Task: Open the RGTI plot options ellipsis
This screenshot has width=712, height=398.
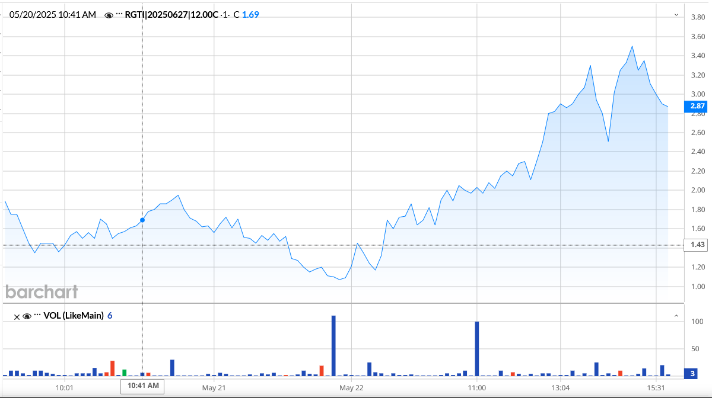Action: pyautogui.click(x=119, y=15)
